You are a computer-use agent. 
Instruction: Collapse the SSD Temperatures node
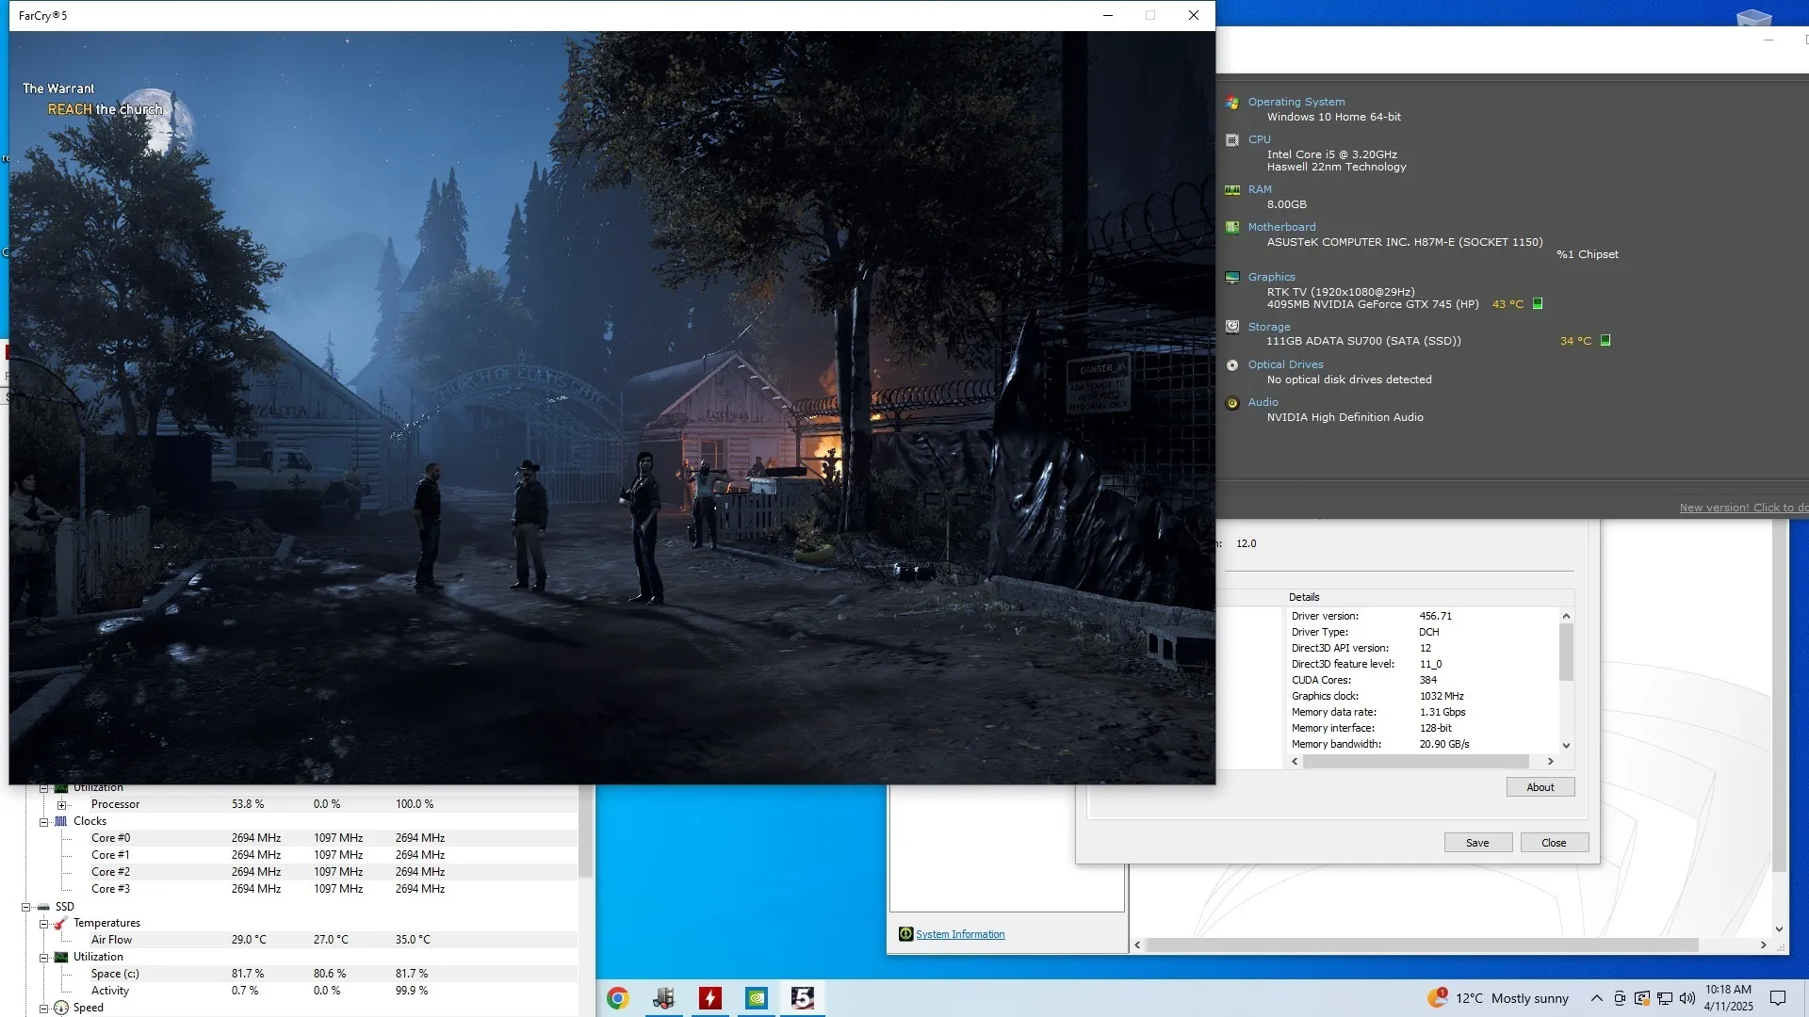(x=43, y=924)
